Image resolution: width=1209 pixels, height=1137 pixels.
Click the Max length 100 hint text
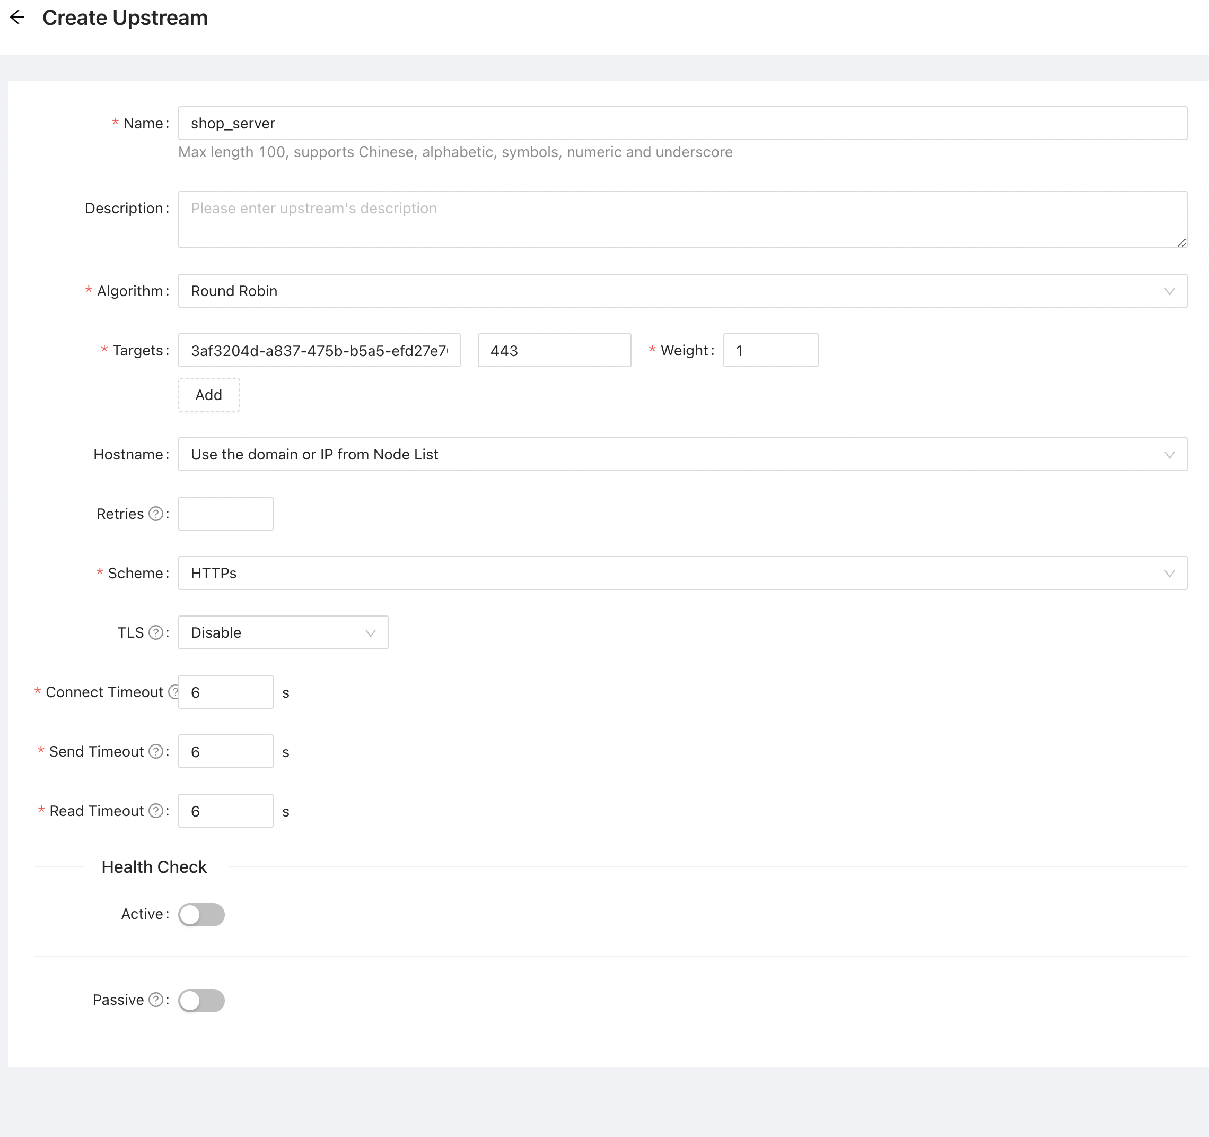[455, 152]
